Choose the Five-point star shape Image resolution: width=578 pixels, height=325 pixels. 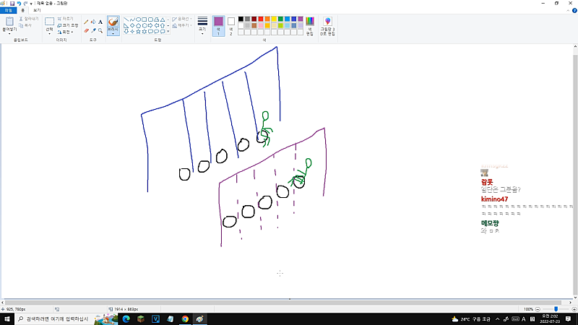click(x=138, y=31)
